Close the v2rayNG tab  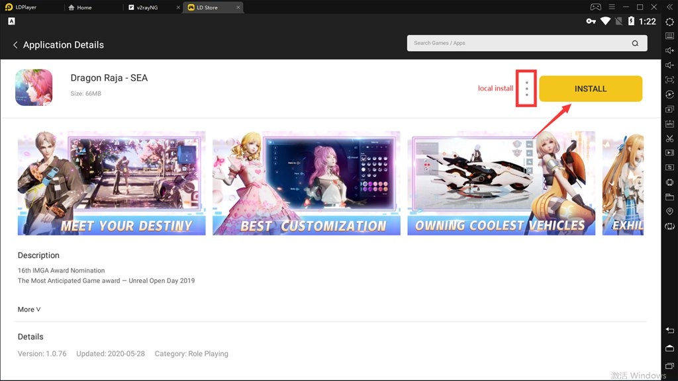point(178,7)
